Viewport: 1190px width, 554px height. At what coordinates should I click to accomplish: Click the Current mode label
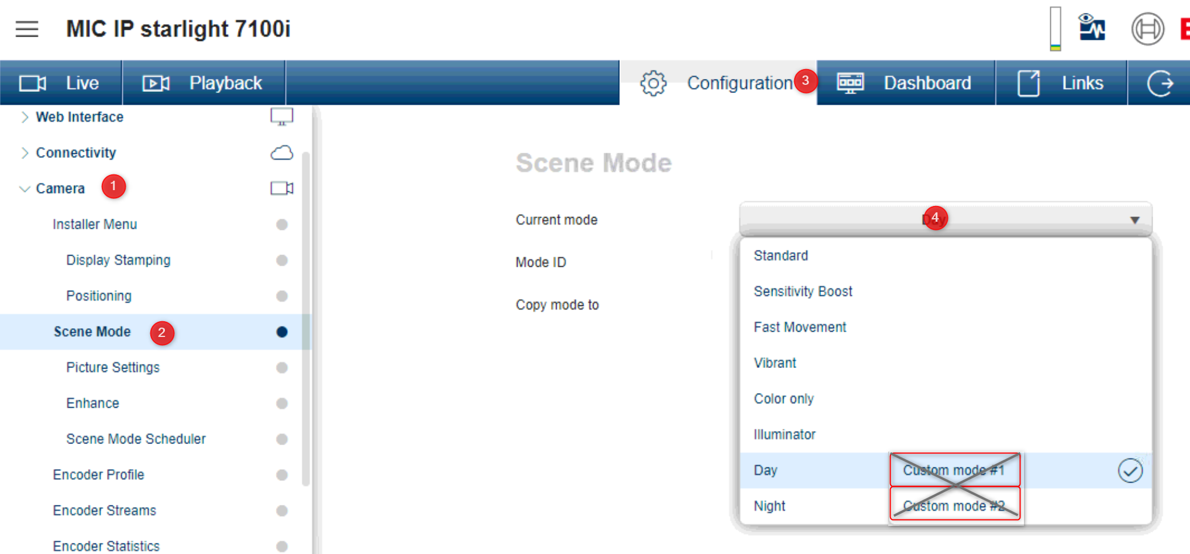(x=556, y=220)
